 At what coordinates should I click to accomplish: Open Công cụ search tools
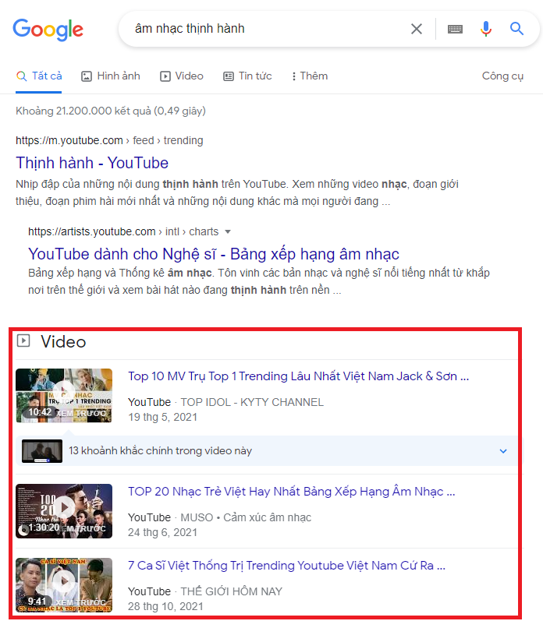502,76
